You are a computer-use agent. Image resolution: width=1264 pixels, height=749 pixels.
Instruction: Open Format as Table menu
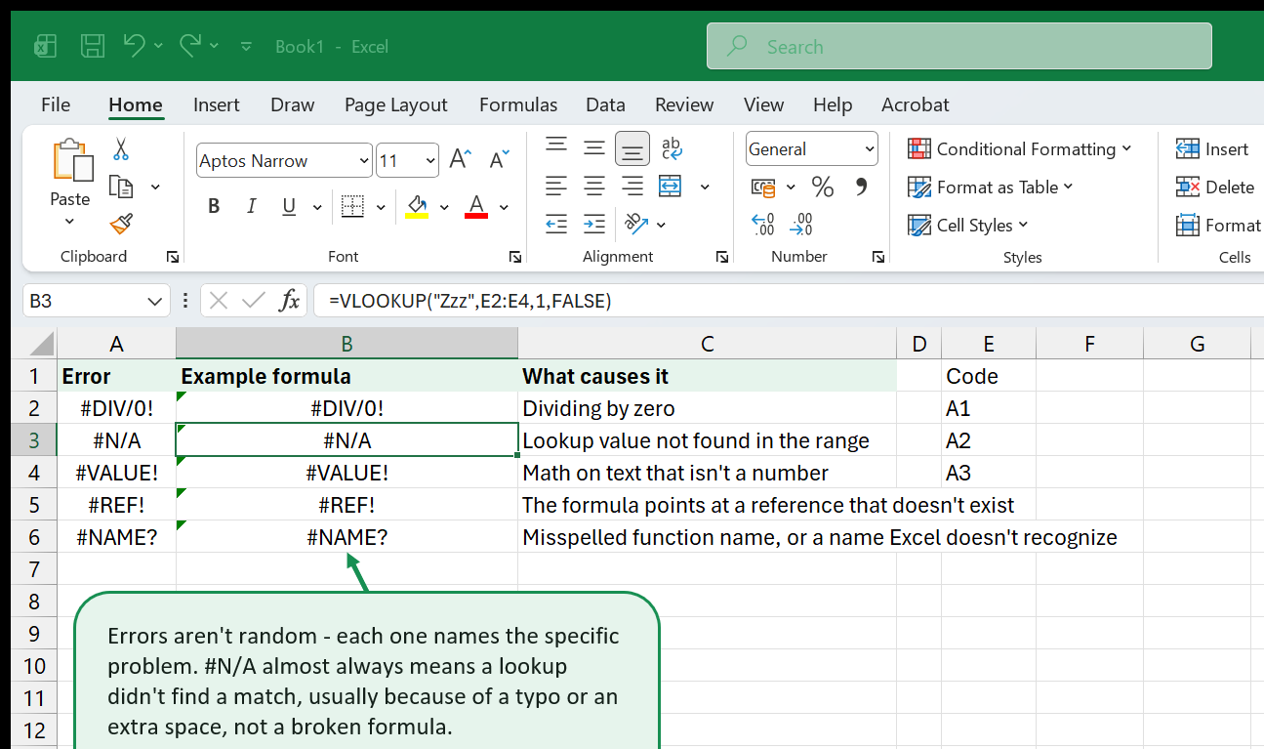coord(990,187)
